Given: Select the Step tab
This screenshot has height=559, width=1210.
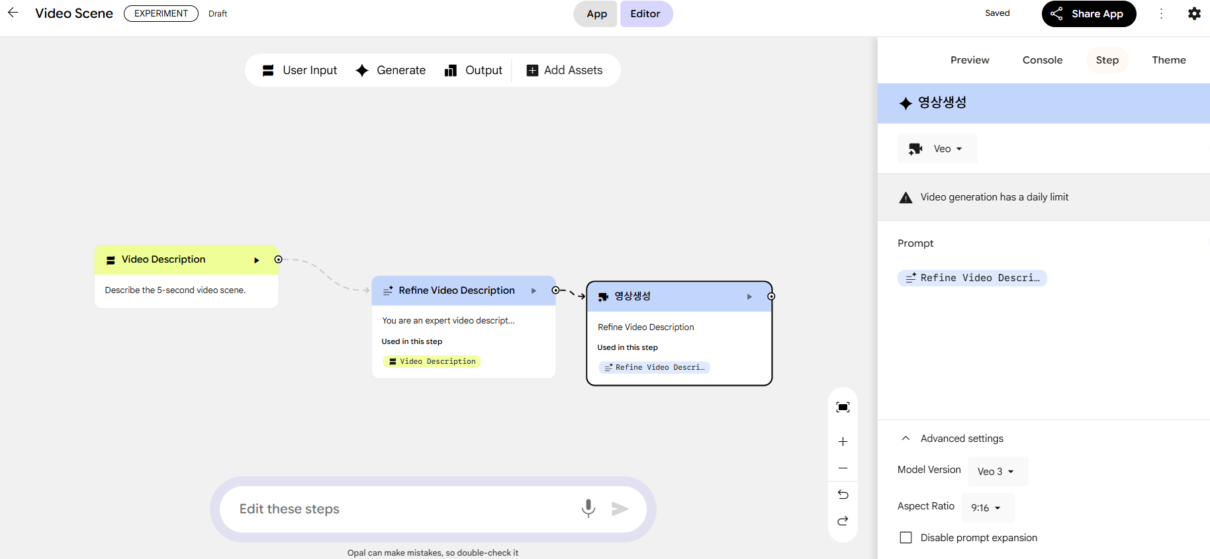Looking at the screenshot, I should pyautogui.click(x=1107, y=60).
